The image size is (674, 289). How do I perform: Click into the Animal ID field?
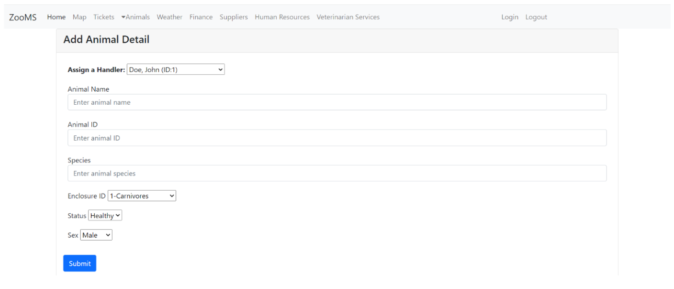pyautogui.click(x=337, y=138)
